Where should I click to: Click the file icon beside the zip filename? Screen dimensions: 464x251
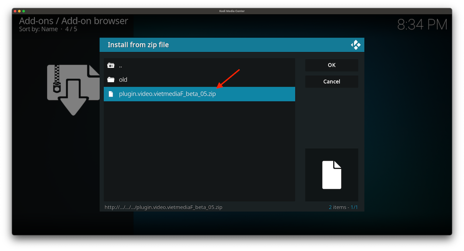point(111,94)
